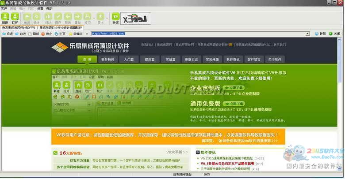Open the 提高篇 website nav tab
The image size is (345, 179).
(149, 60)
